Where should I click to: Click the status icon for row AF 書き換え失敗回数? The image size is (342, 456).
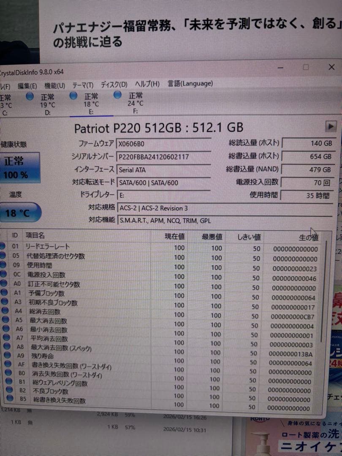click(x=8, y=364)
